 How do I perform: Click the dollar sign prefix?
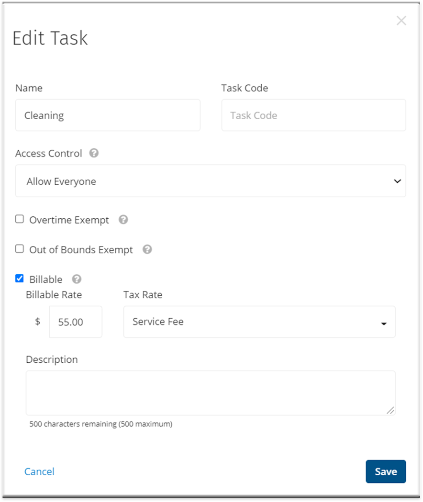pyautogui.click(x=37, y=322)
